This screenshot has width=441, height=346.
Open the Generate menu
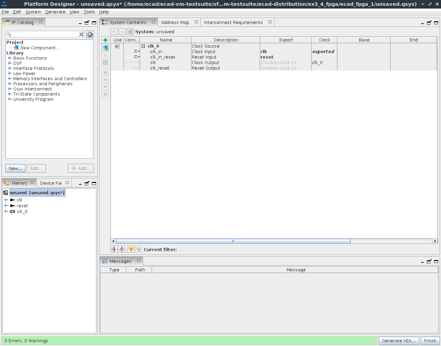point(55,12)
